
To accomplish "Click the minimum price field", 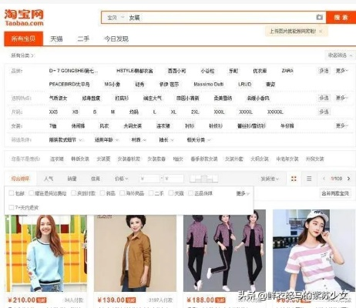I will coord(149,179).
